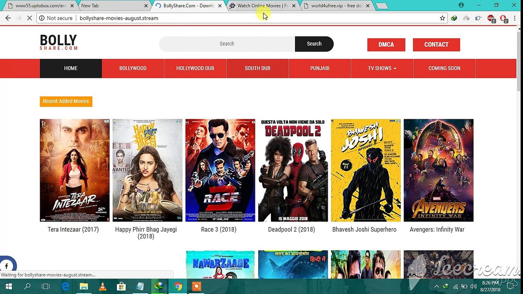Expand the TV SHOWS dropdown menu
Viewport: 523px width, 294px height.
pyautogui.click(x=382, y=68)
